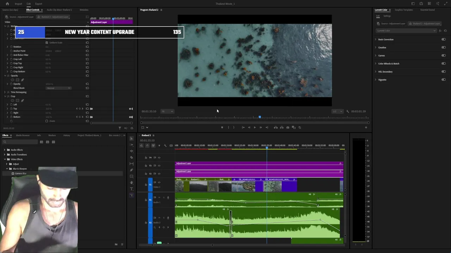This screenshot has height=253, width=451.
Task: Switch to the Media Browser tab
Action: pyautogui.click(x=23, y=135)
